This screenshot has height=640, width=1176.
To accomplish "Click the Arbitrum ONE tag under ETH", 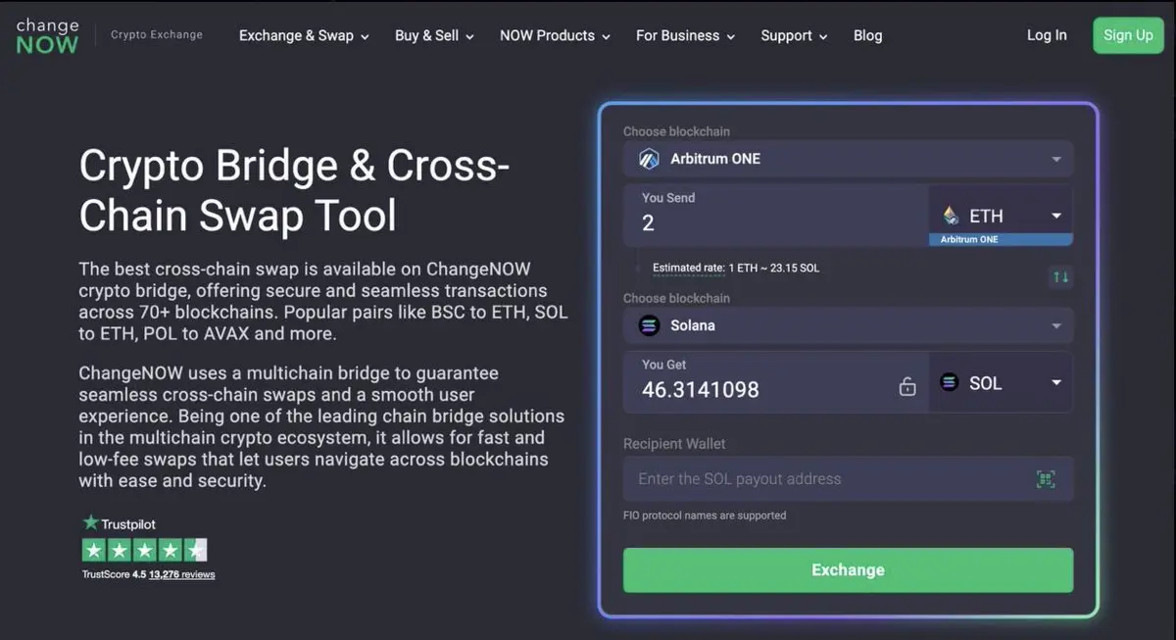I will click(x=1001, y=240).
